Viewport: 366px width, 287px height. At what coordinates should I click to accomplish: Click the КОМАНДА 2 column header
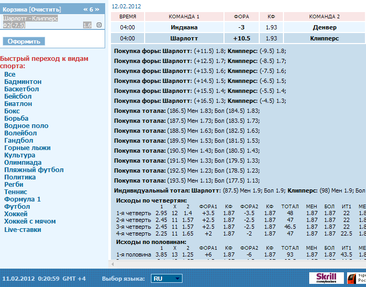[324, 17]
